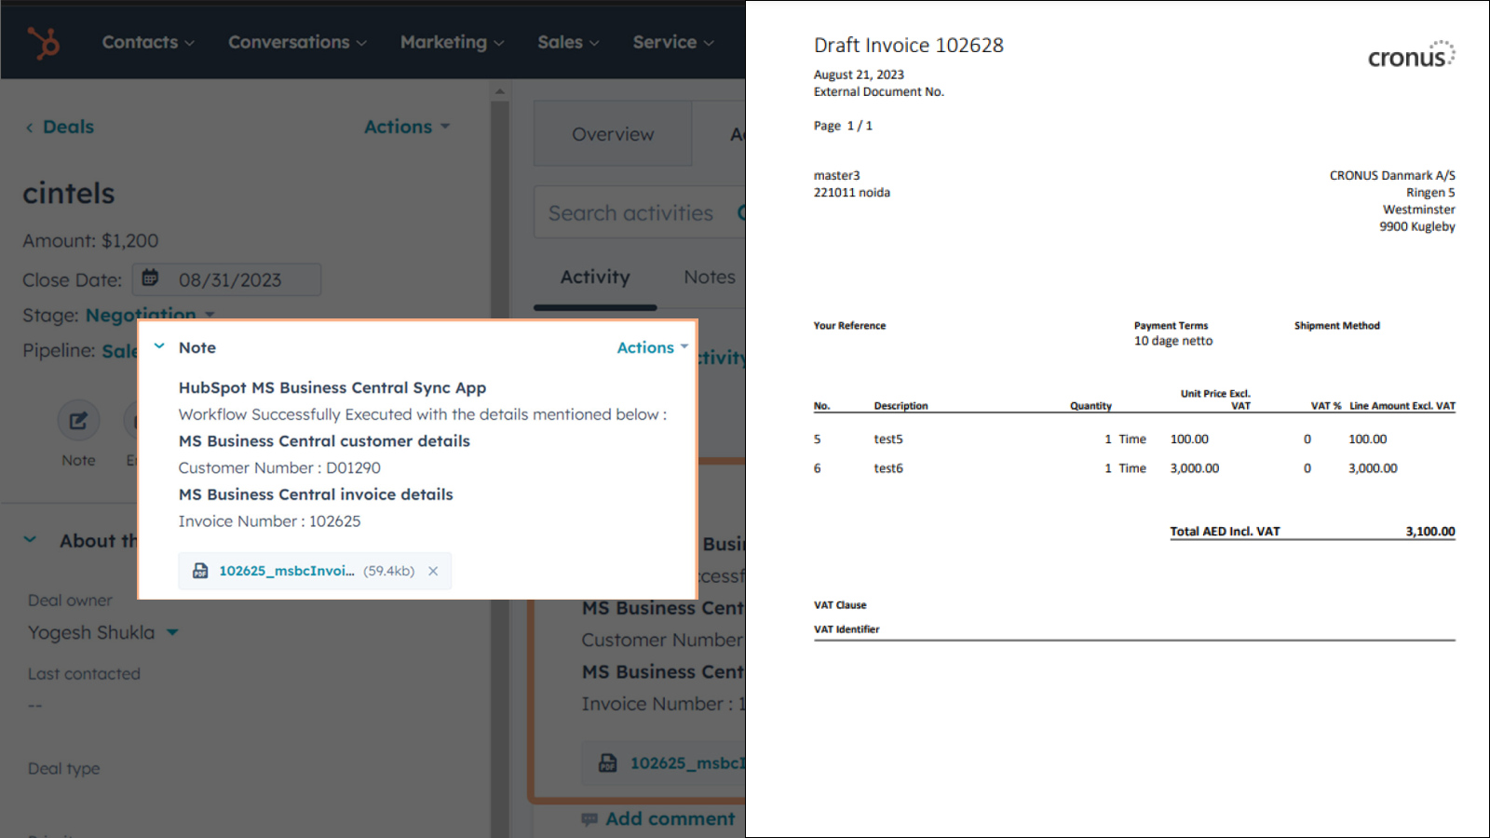Click the search icon in Search activities
The width and height of the screenshot is (1490, 838).
click(743, 212)
